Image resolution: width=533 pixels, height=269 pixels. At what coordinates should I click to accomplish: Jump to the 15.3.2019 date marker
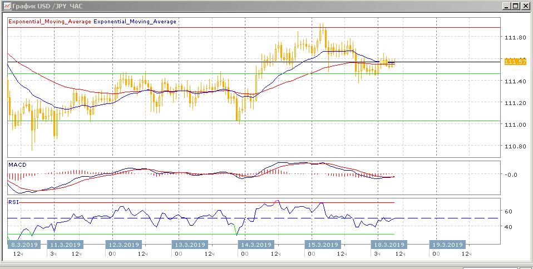323,245
